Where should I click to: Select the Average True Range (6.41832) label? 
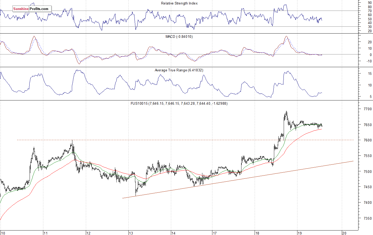click(179, 70)
